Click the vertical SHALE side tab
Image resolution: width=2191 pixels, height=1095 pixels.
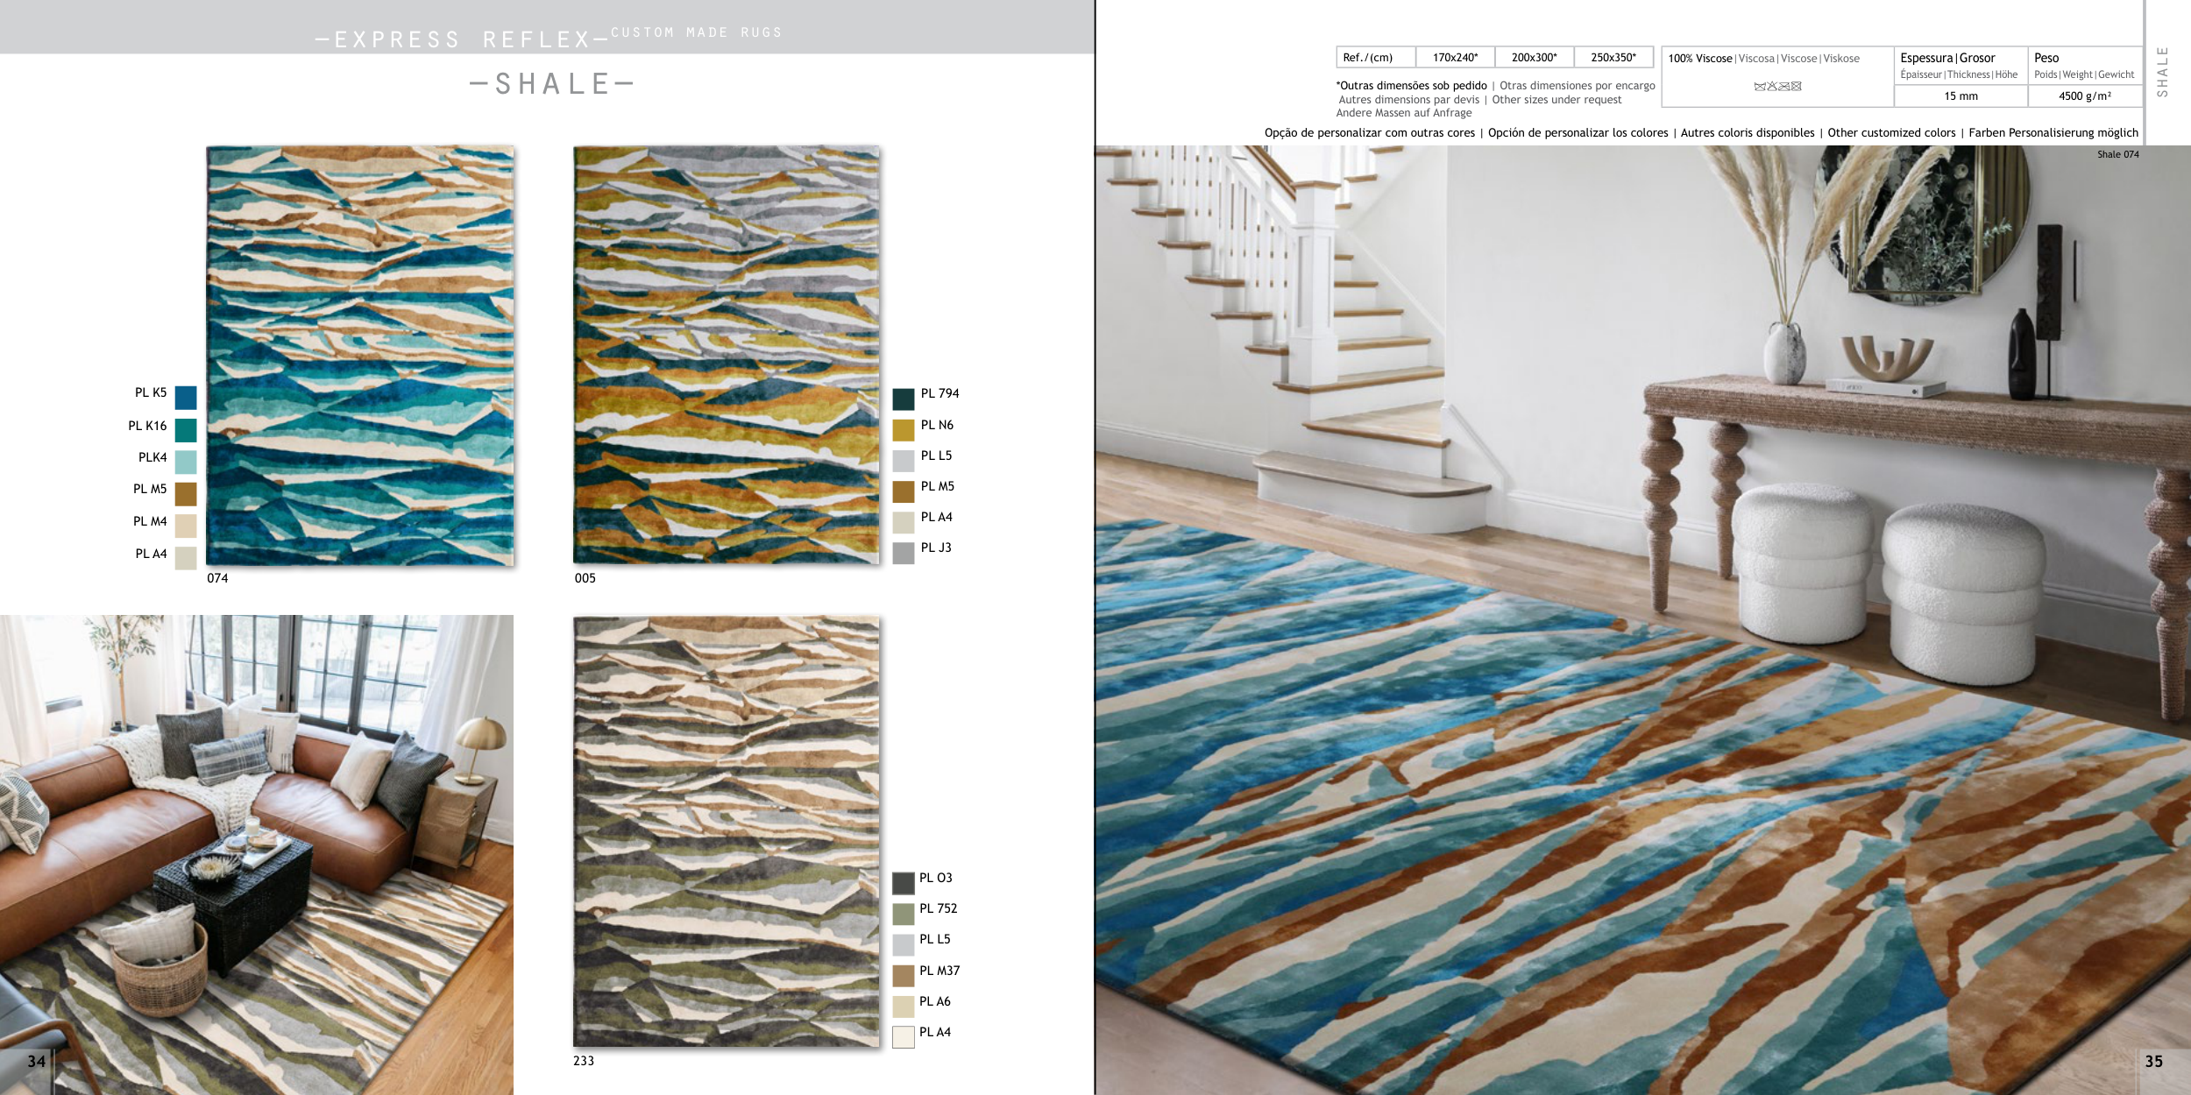(2162, 72)
